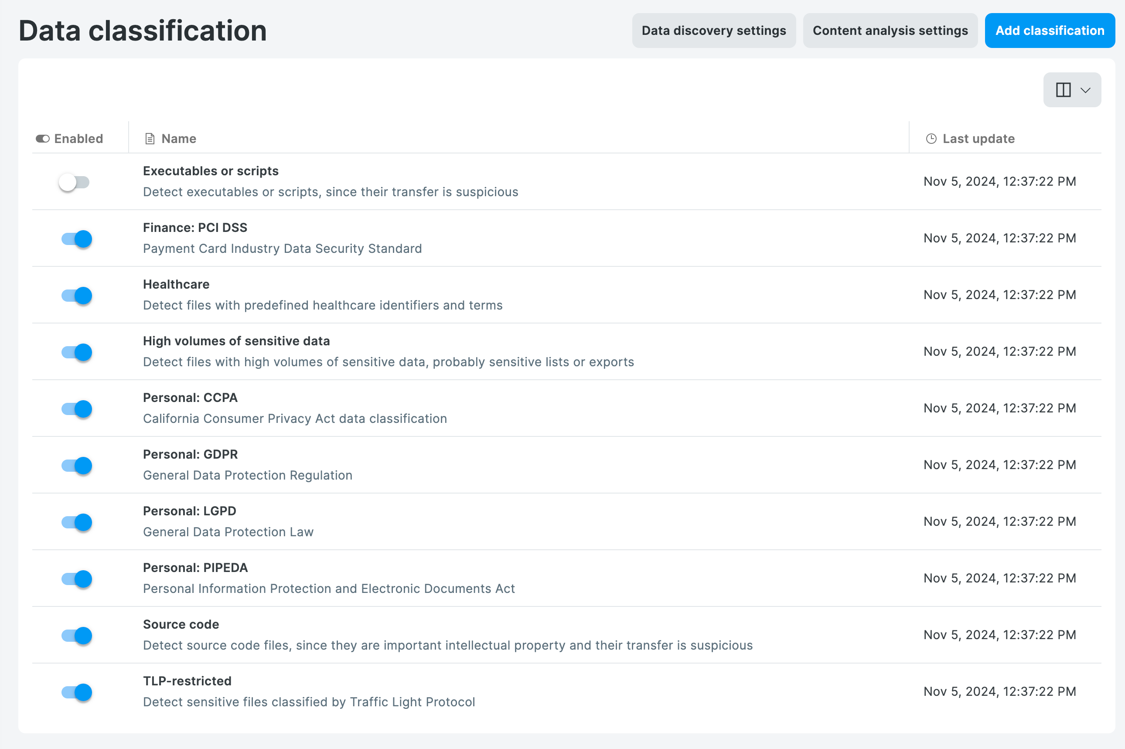1125x749 pixels.
Task: Open the Personal: PIPEDA classification
Action: [x=195, y=568]
